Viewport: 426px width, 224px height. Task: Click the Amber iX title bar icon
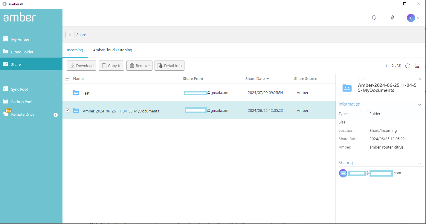coord(4,4)
